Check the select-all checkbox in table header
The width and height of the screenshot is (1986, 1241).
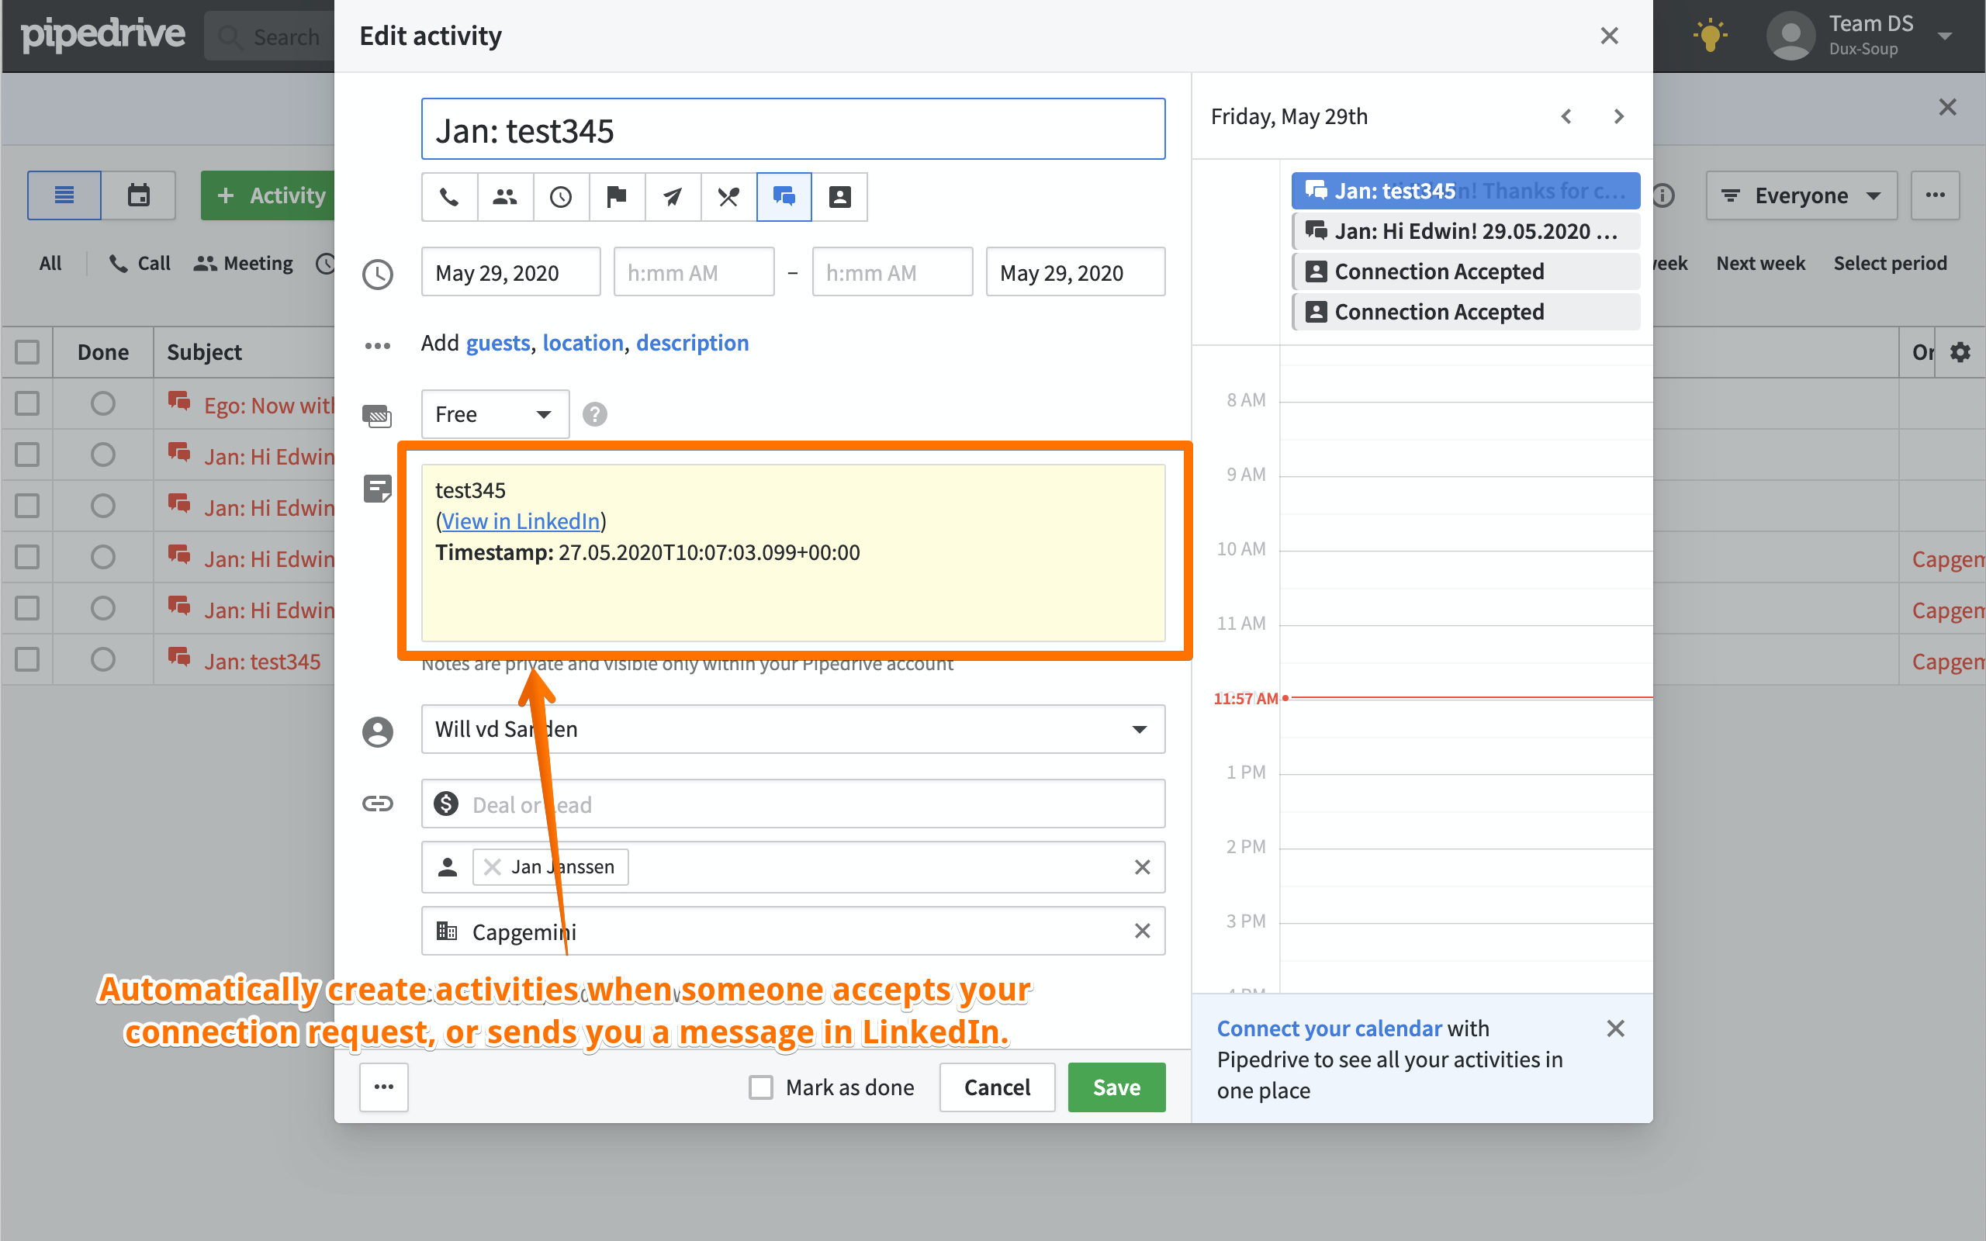27,352
